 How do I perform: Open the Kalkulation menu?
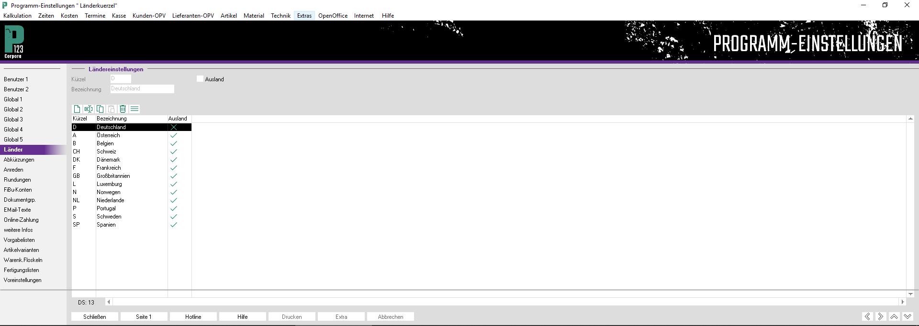(18, 16)
